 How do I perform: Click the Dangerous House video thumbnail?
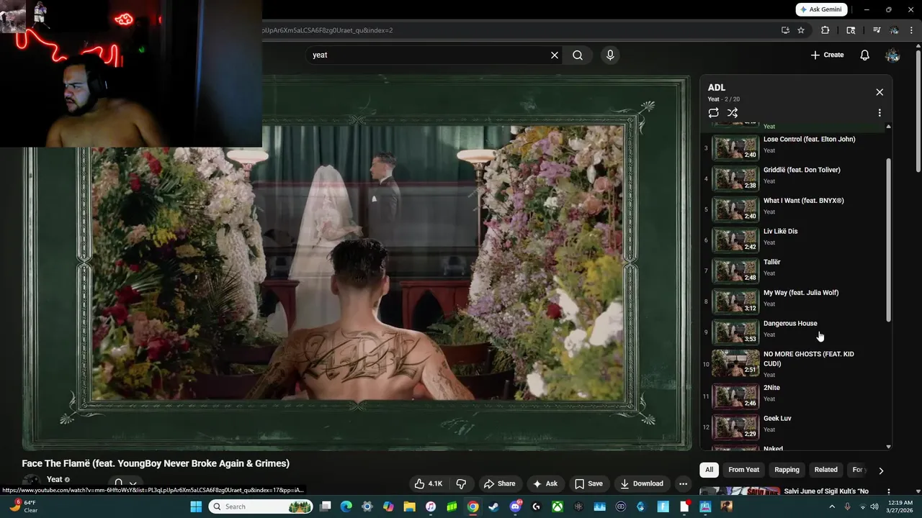pos(735,332)
